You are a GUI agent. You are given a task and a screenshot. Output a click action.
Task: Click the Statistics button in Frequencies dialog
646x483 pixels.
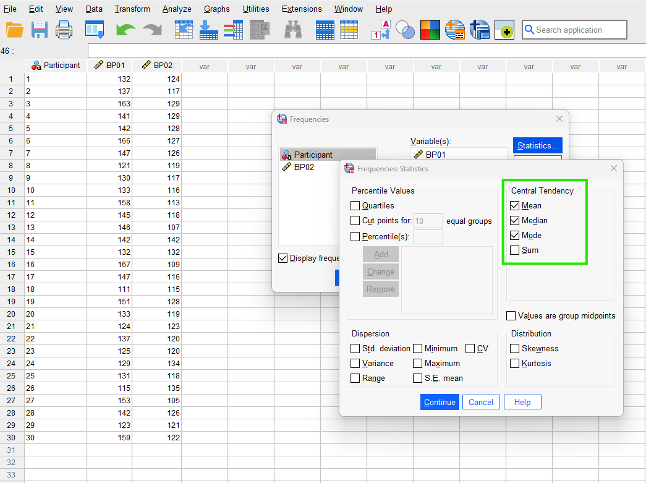[537, 145]
